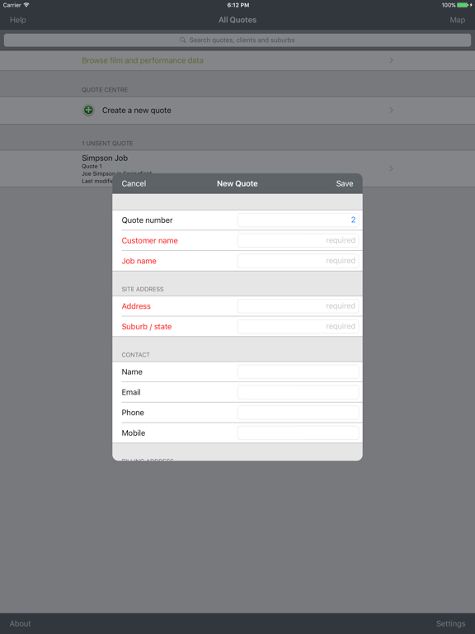Focus the search quotes, clients and suburbs bar
The height and width of the screenshot is (634, 475).
pos(237,40)
